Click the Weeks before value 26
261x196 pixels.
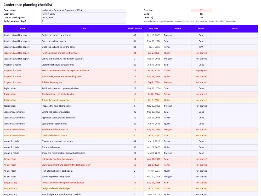pos(135,88)
